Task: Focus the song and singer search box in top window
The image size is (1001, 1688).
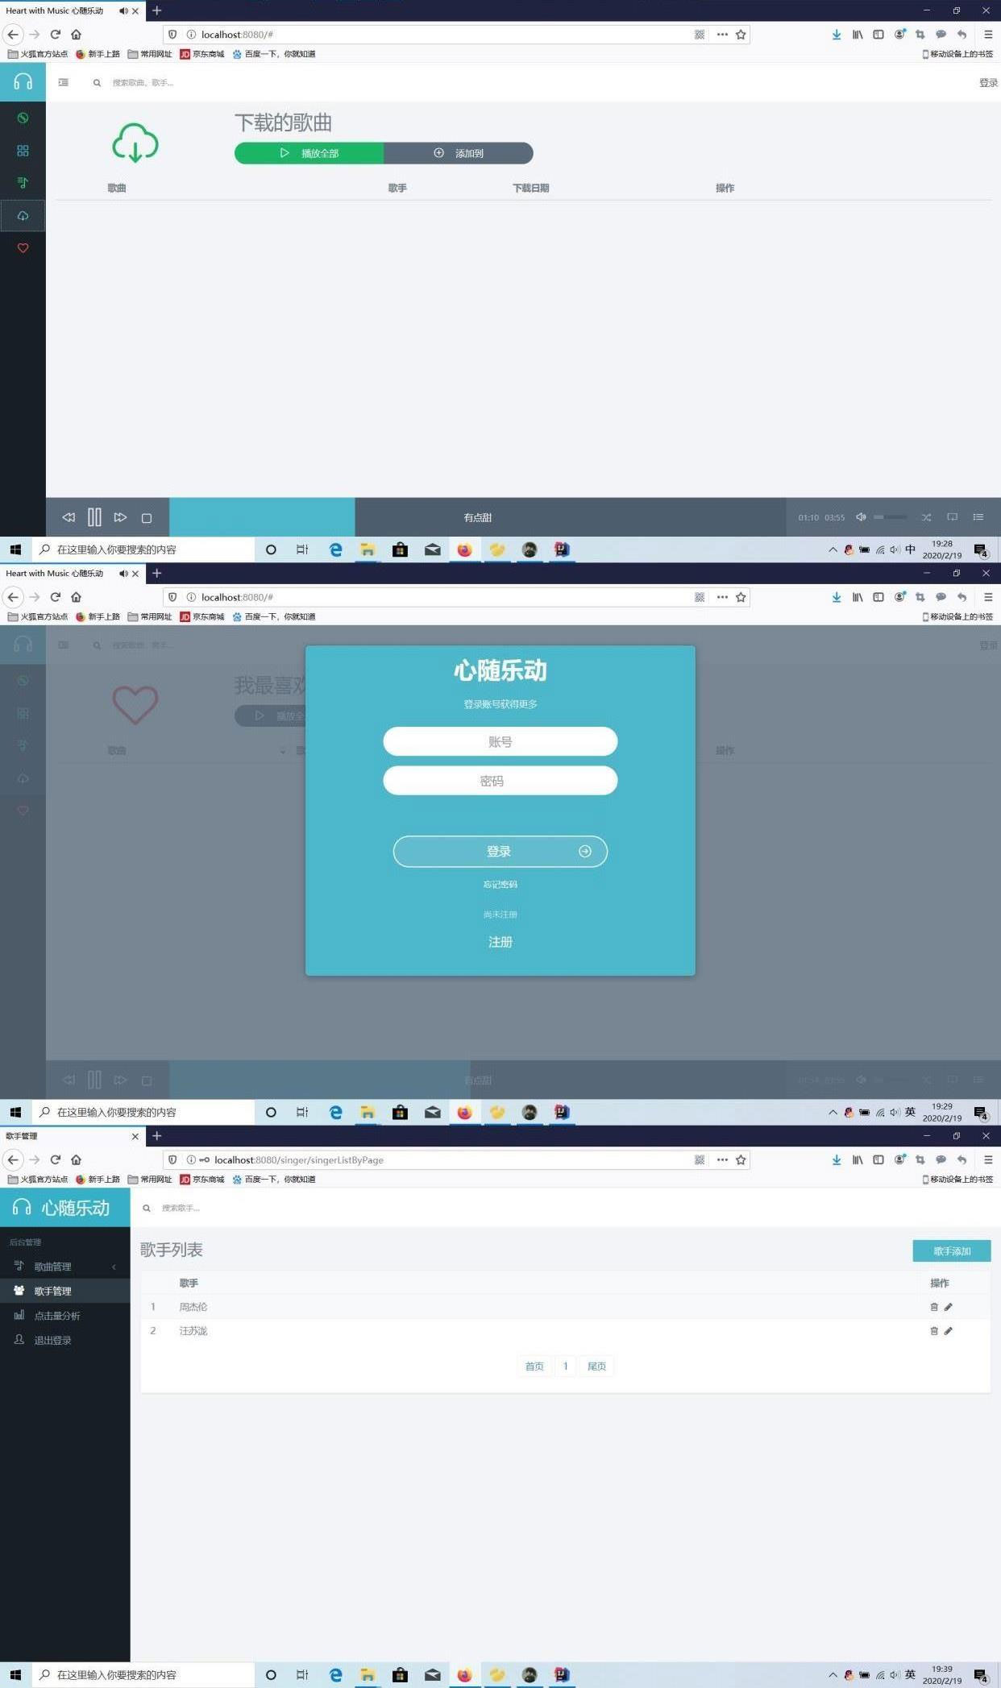Action: coord(143,82)
